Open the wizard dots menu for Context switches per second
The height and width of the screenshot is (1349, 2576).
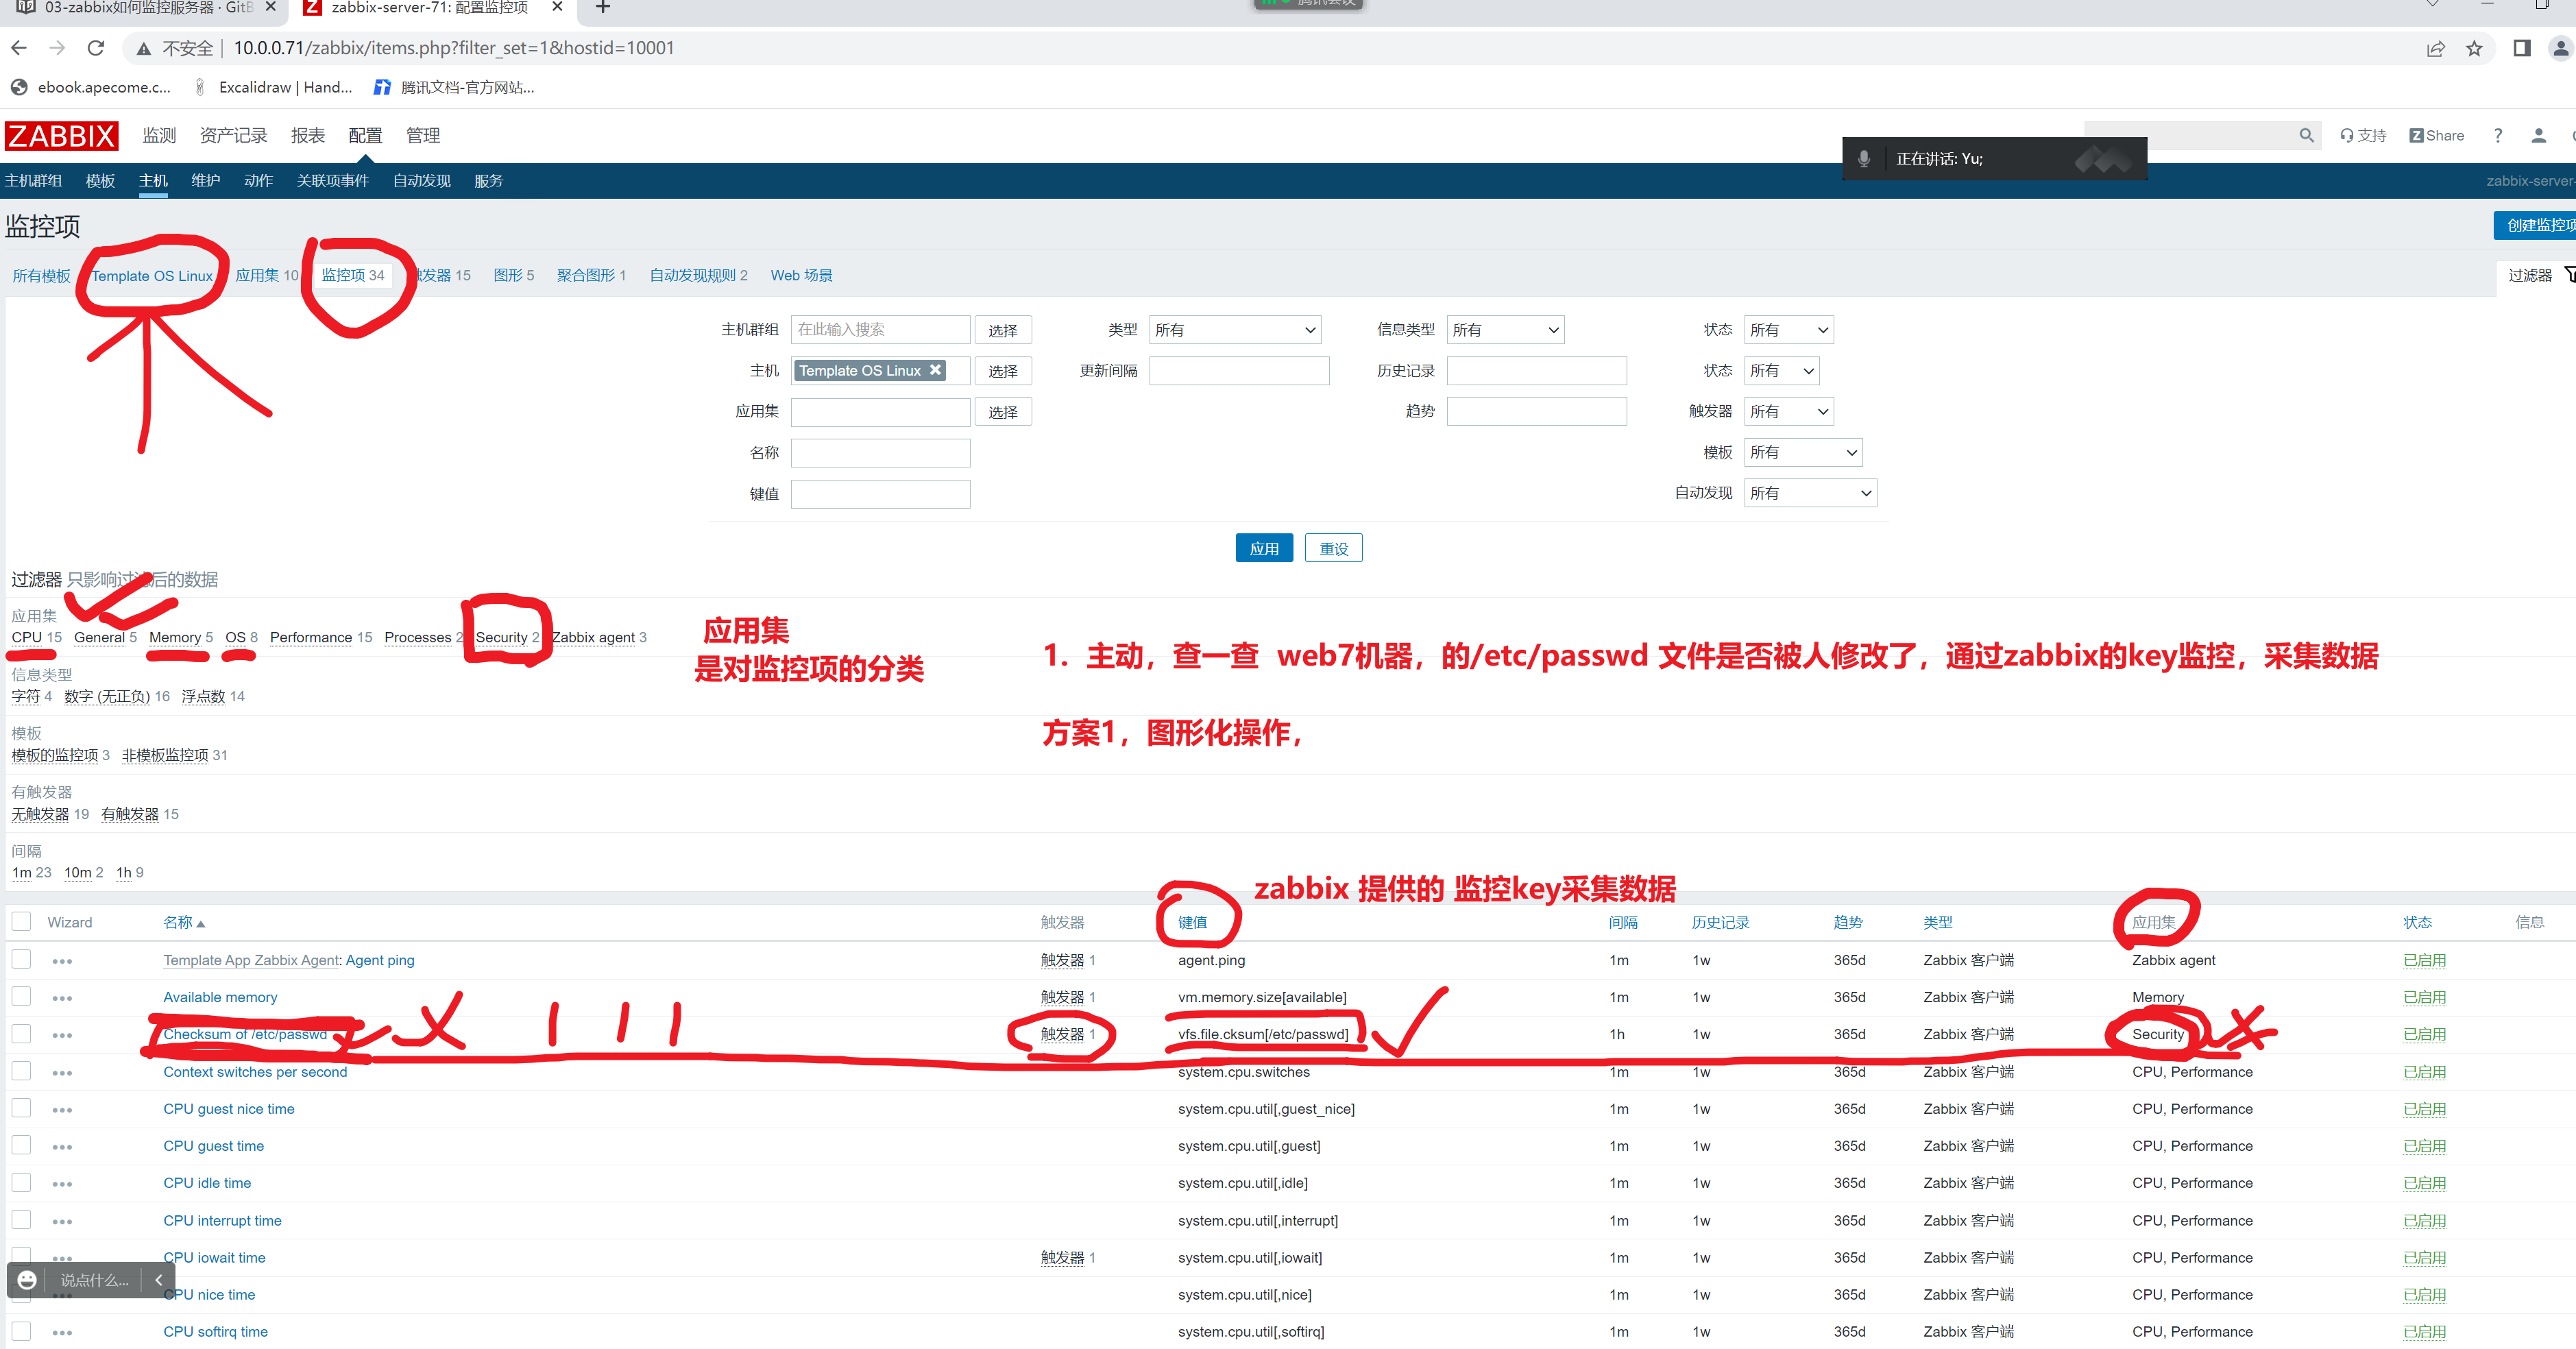pyautogui.click(x=62, y=1073)
